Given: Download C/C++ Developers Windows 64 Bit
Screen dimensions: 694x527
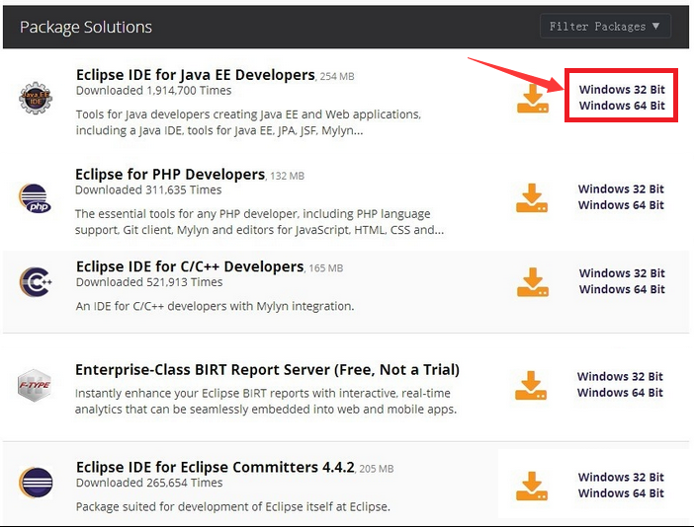Looking at the screenshot, I should pyautogui.click(x=622, y=289).
